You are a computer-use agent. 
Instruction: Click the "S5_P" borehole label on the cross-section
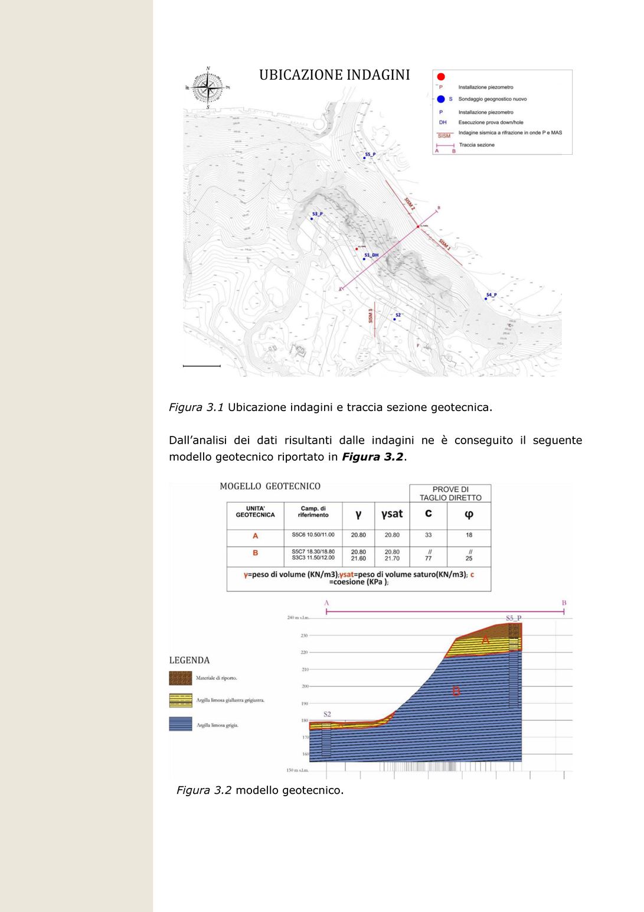[x=514, y=618]
